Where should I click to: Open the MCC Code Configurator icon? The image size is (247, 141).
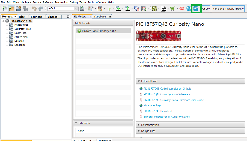click(x=196, y=9)
